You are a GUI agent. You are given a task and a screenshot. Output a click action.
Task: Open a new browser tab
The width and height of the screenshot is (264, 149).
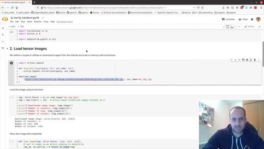pyautogui.click(x=34, y=2)
